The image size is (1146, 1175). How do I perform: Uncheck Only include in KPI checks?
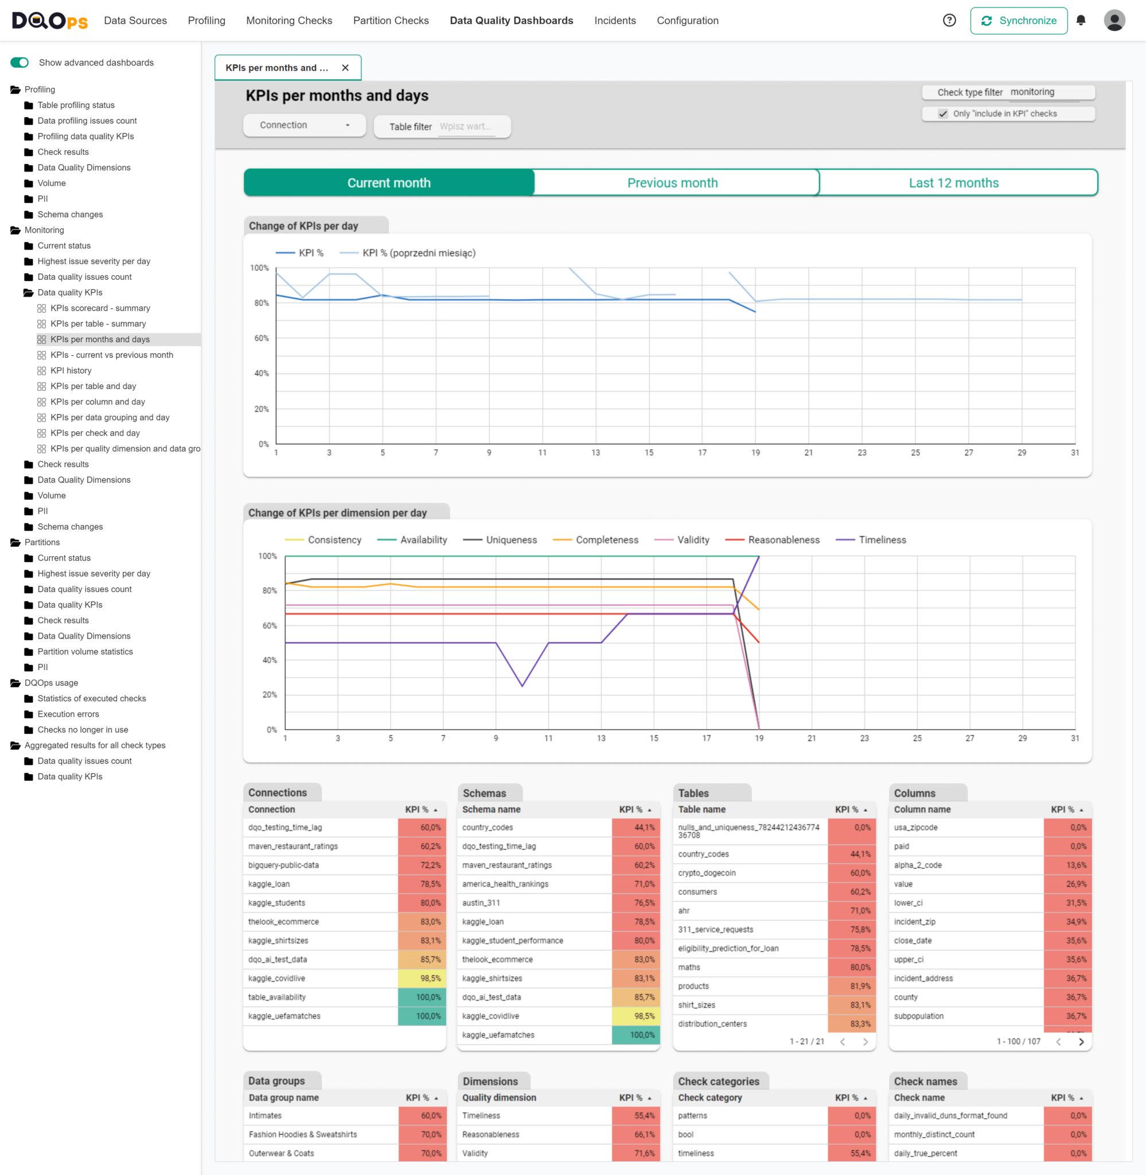click(x=942, y=114)
